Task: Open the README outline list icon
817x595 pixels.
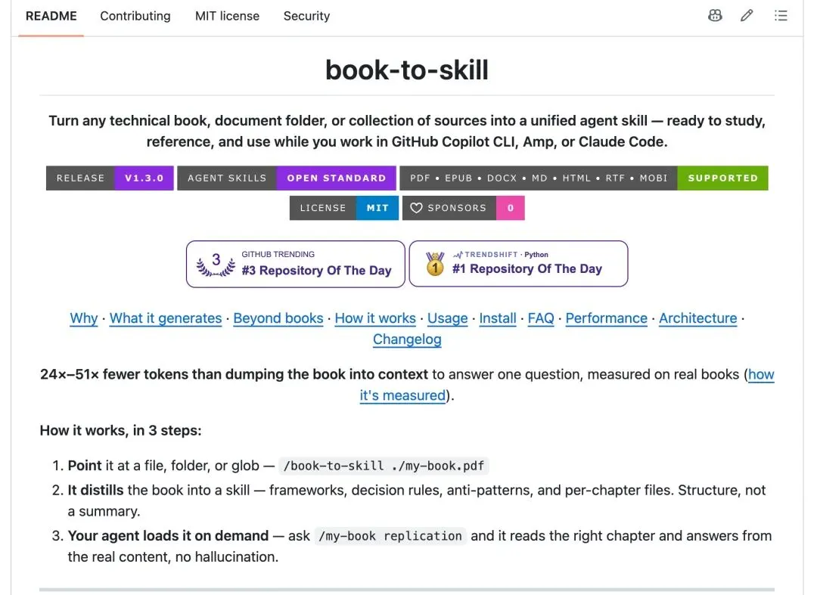Action: click(781, 16)
